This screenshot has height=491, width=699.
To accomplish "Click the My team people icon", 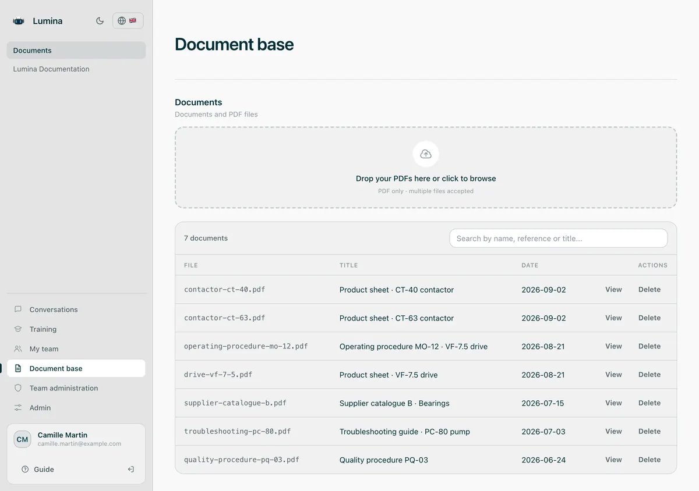I will pos(18,349).
